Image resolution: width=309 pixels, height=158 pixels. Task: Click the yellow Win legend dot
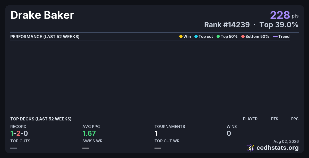181,37
